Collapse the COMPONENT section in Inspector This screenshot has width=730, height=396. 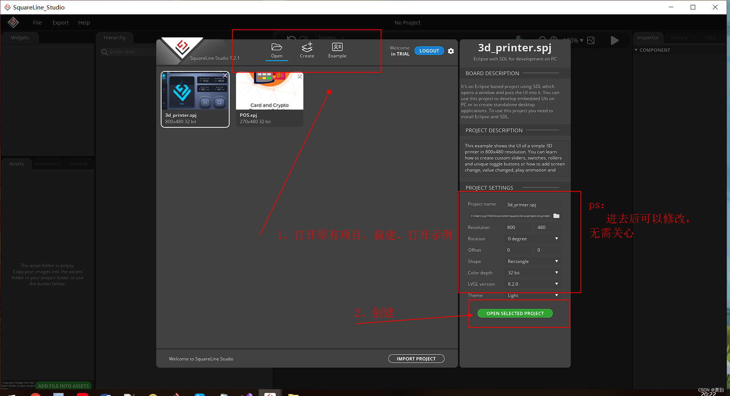coord(636,50)
